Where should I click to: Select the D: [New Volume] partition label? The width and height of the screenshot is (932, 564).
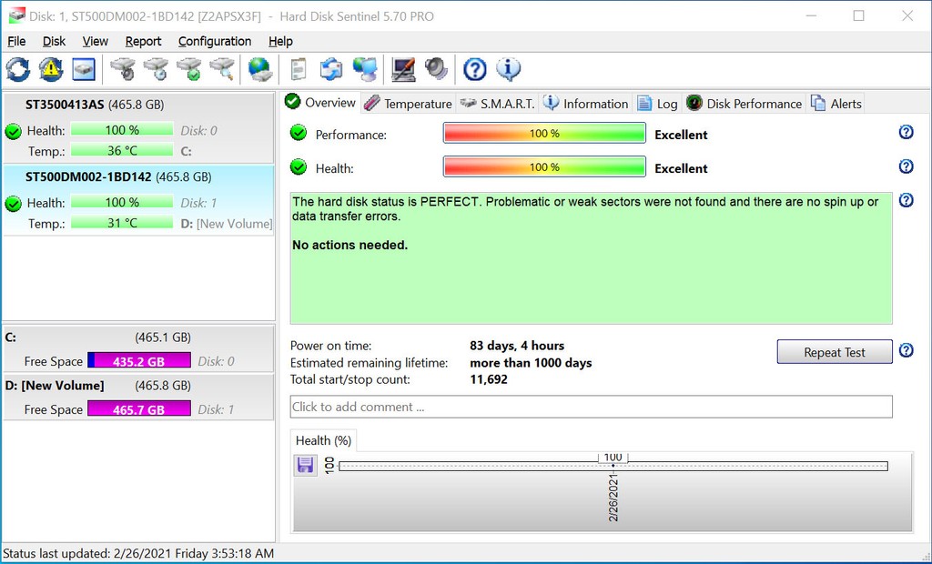coord(55,386)
